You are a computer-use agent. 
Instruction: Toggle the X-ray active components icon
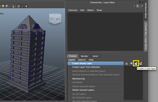pyautogui.click(x=22, y=6)
